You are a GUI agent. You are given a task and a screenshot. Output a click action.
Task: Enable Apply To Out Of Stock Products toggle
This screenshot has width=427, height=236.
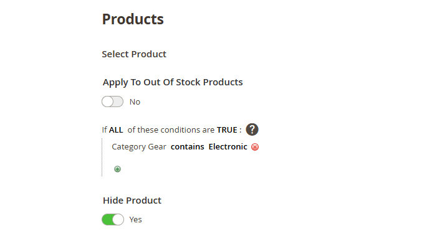112,101
